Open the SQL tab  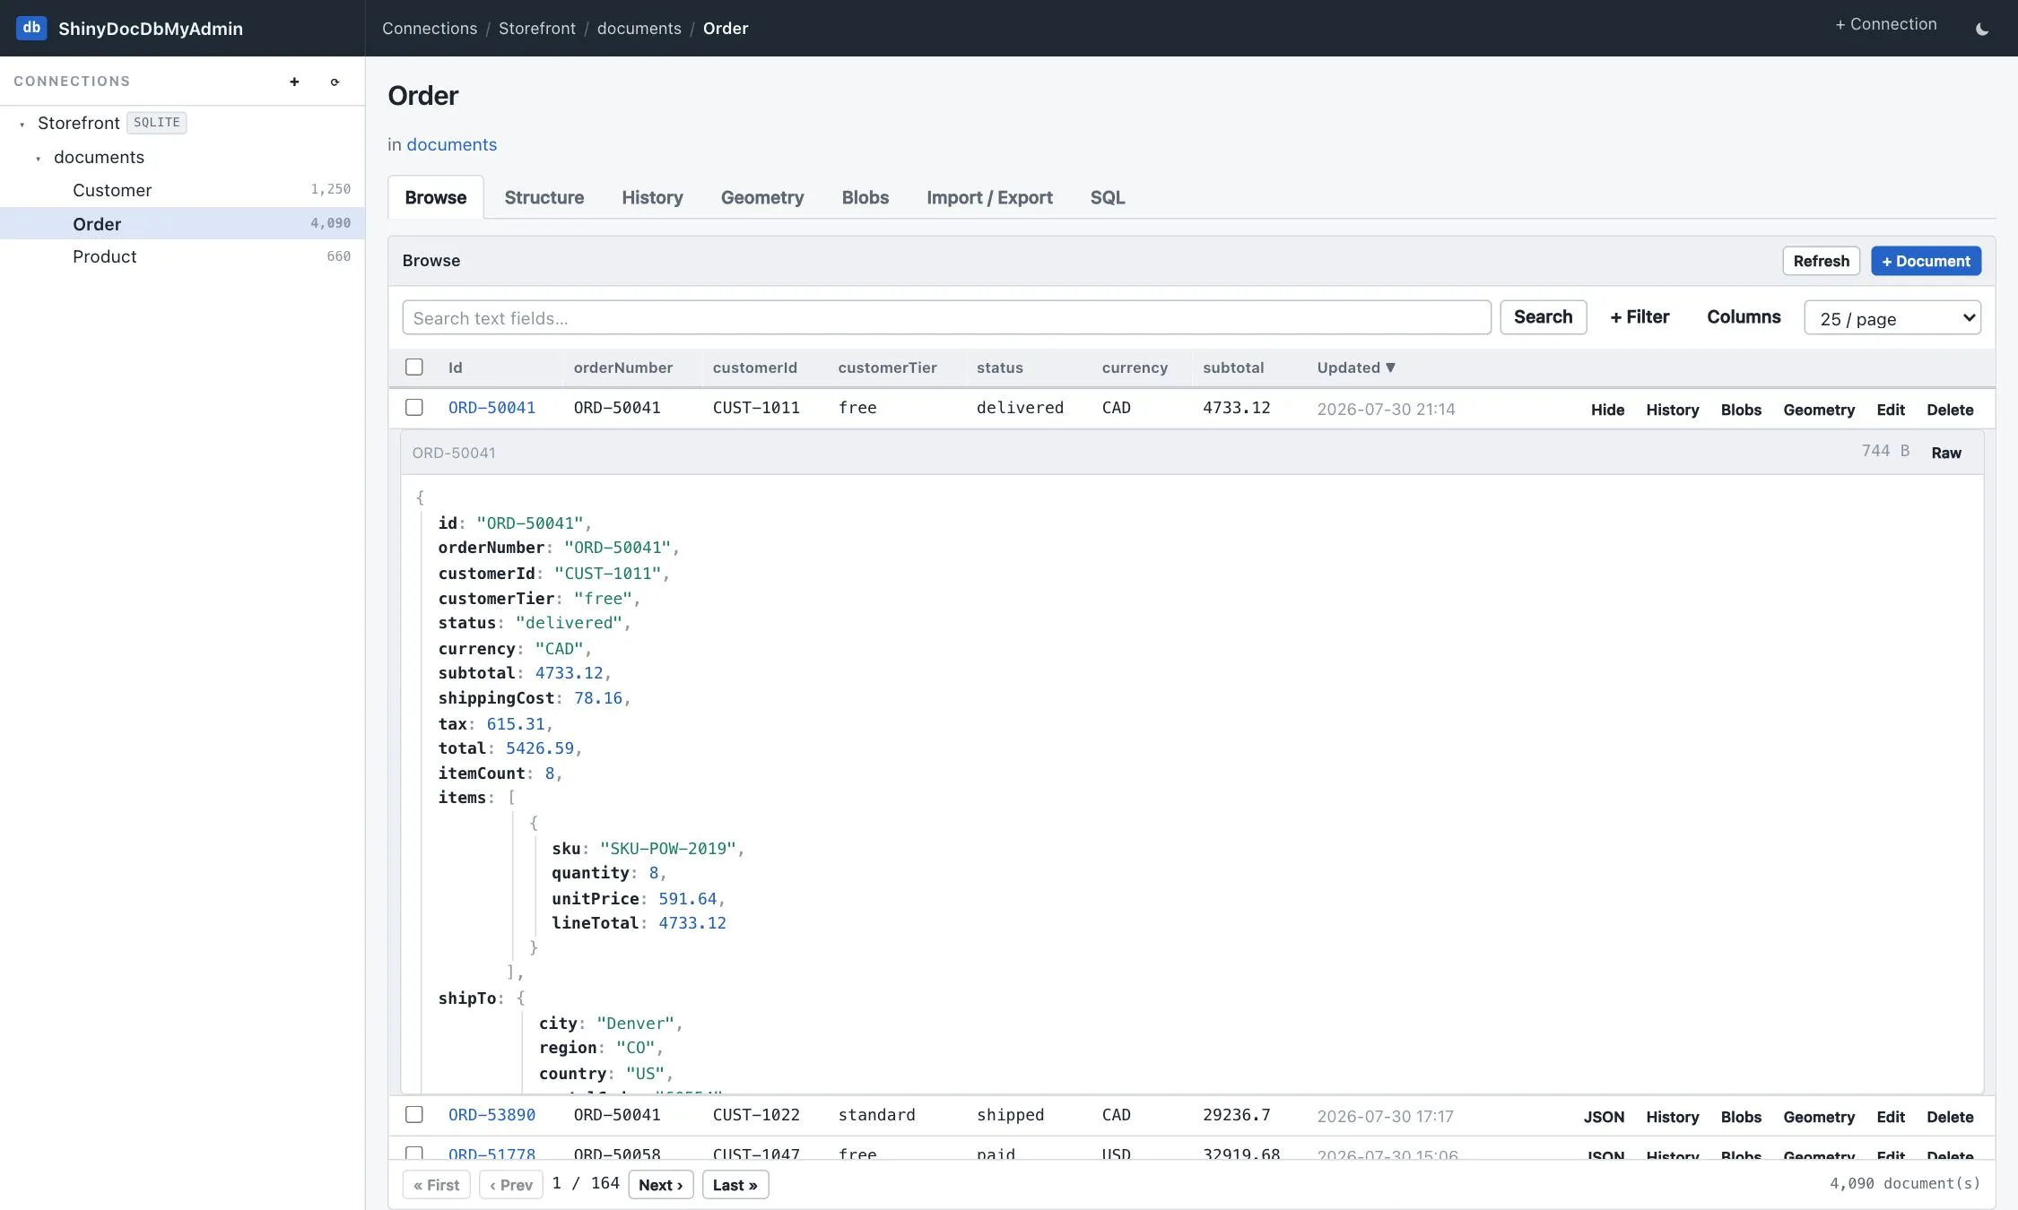1108,197
